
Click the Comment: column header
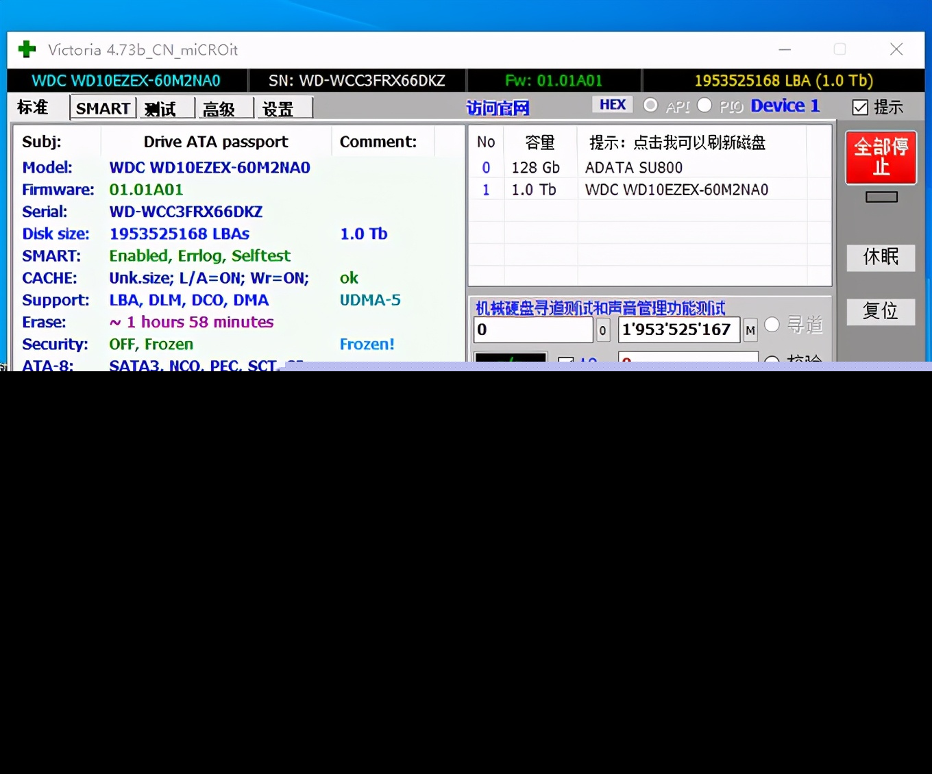click(x=378, y=142)
